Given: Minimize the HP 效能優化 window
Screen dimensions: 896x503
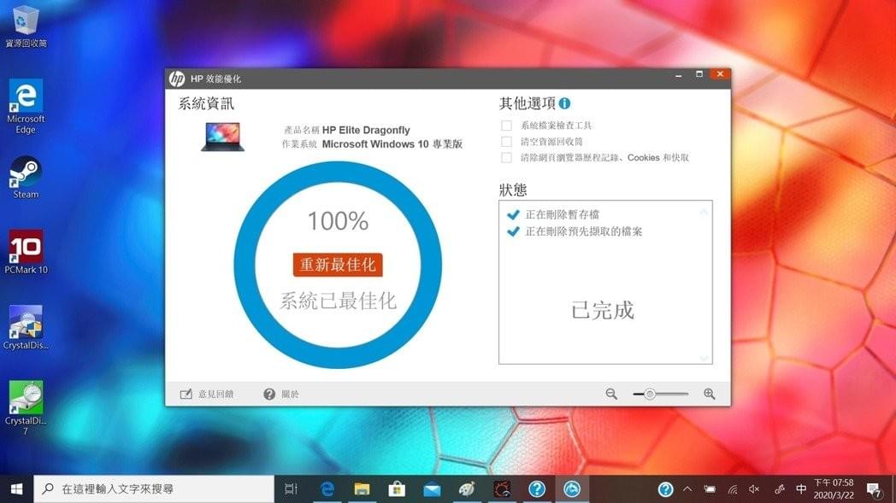Looking at the screenshot, I should coord(678,75).
